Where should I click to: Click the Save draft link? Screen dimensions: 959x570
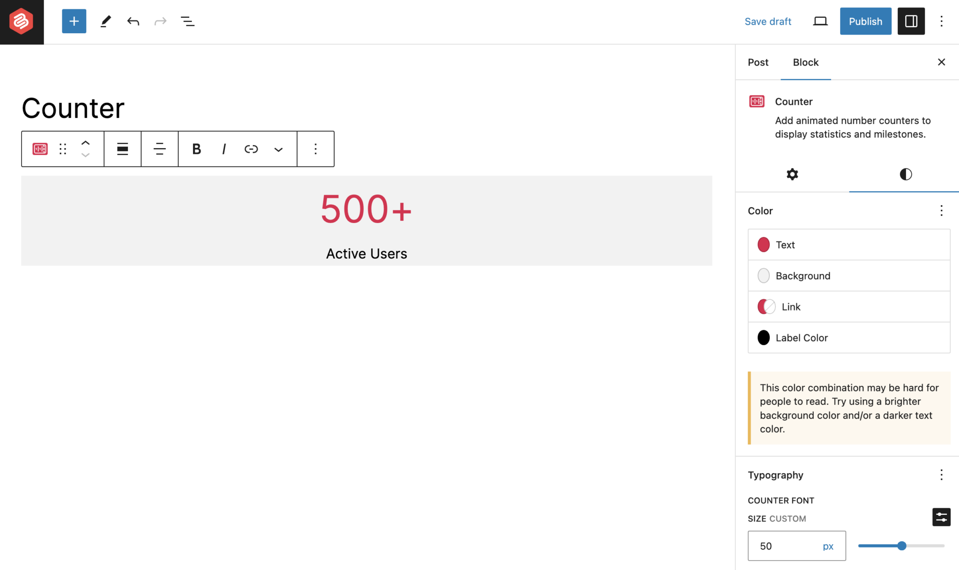coord(768,21)
